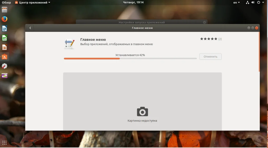This screenshot has width=268, height=148.
Task: Open the five-star rating reviews
Action: 209,39
